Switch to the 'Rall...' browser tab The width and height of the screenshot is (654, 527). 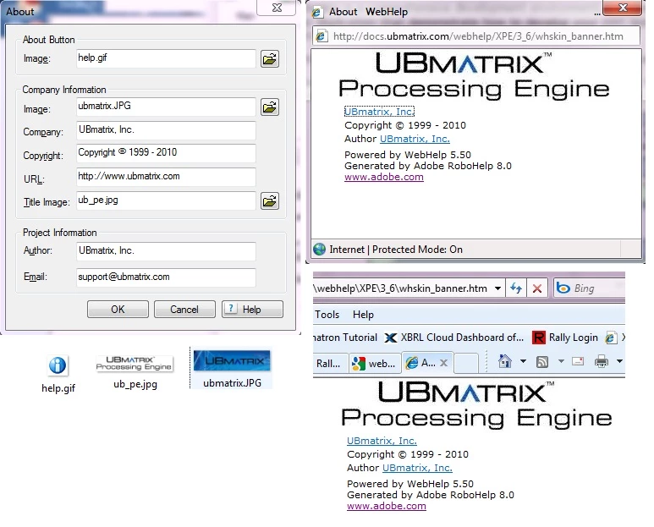(x=330, y=363)
